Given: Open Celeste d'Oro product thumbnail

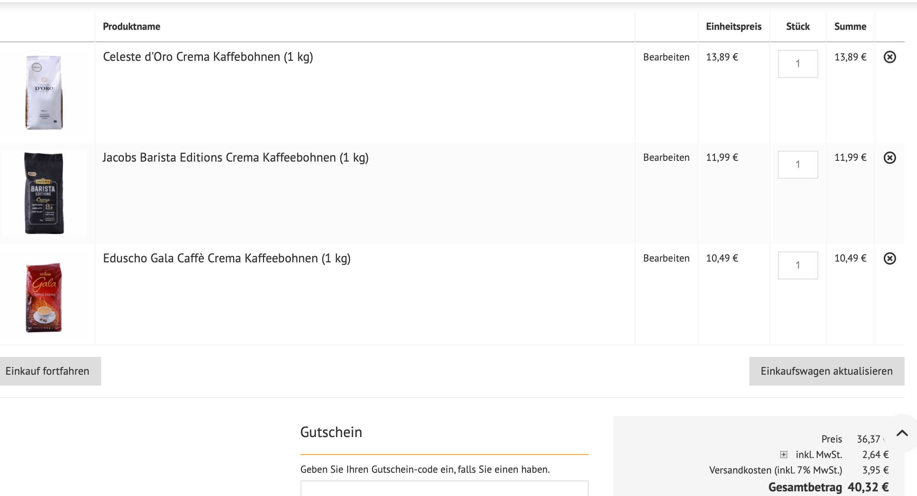Looking at the screenshot, I should pyautogui.click(x=44, y=92).
